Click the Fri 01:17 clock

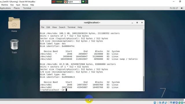point(174,8)
